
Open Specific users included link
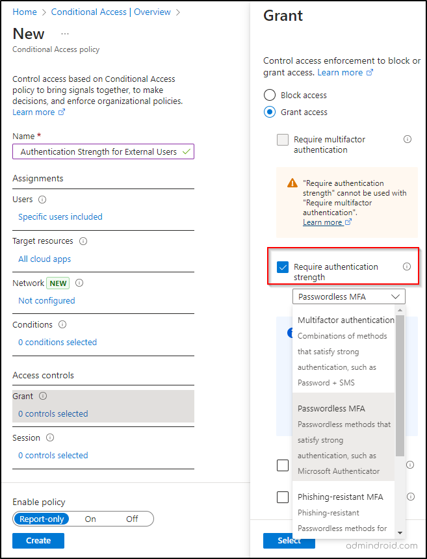[60, 217]
